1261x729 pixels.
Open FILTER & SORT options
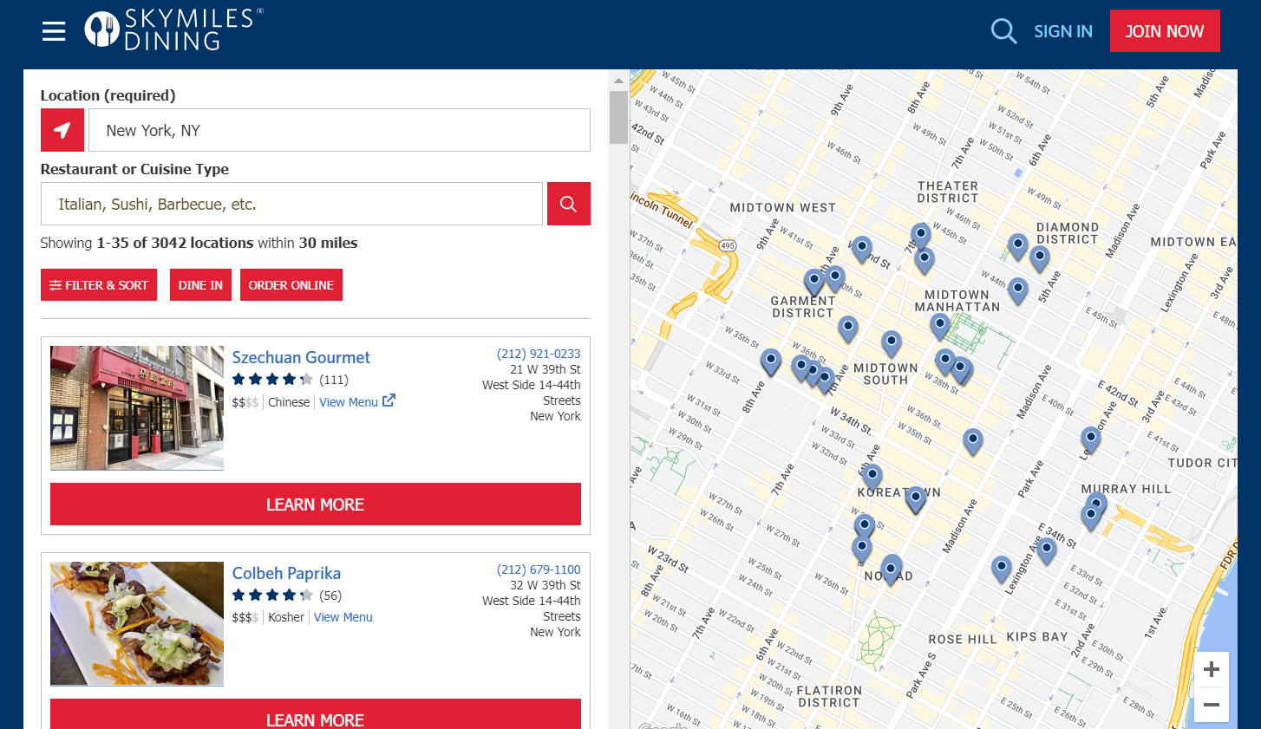click(99, 285)
